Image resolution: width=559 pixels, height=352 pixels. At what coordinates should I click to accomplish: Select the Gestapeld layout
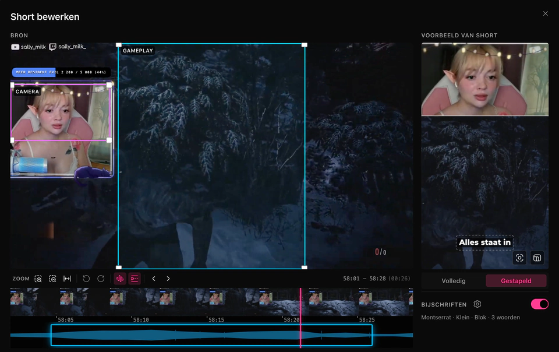516,281
